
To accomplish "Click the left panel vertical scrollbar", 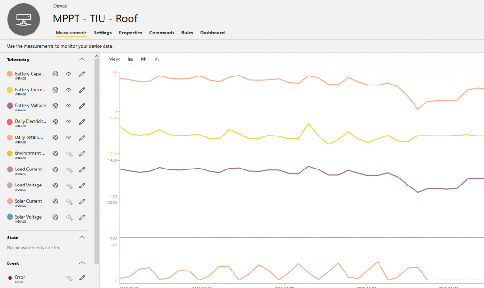I will click(97, 161).
